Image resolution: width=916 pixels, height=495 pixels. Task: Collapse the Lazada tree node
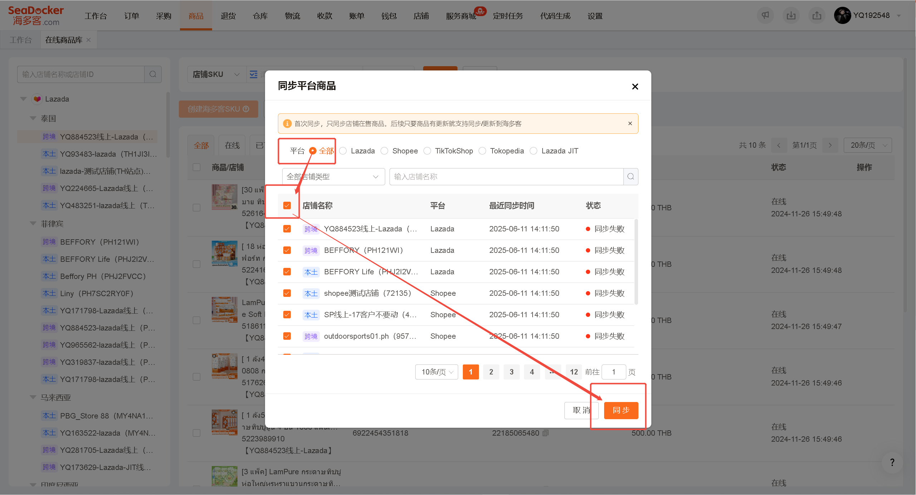pyautogui.click(x=24, y=99)
